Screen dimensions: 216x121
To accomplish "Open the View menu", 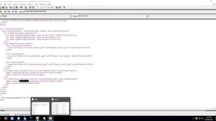I will tap(10, 4).
